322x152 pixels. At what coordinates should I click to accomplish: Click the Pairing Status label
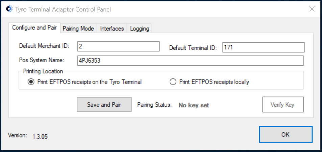coord(154,105)
